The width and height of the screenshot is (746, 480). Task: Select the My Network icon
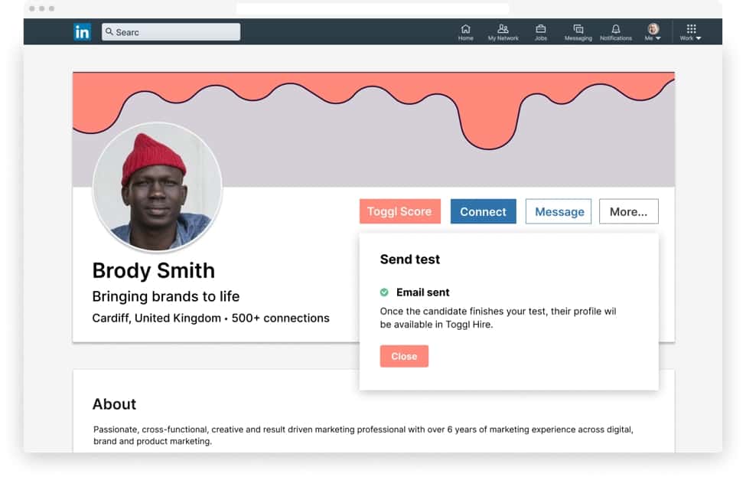(x=503, y=28)
